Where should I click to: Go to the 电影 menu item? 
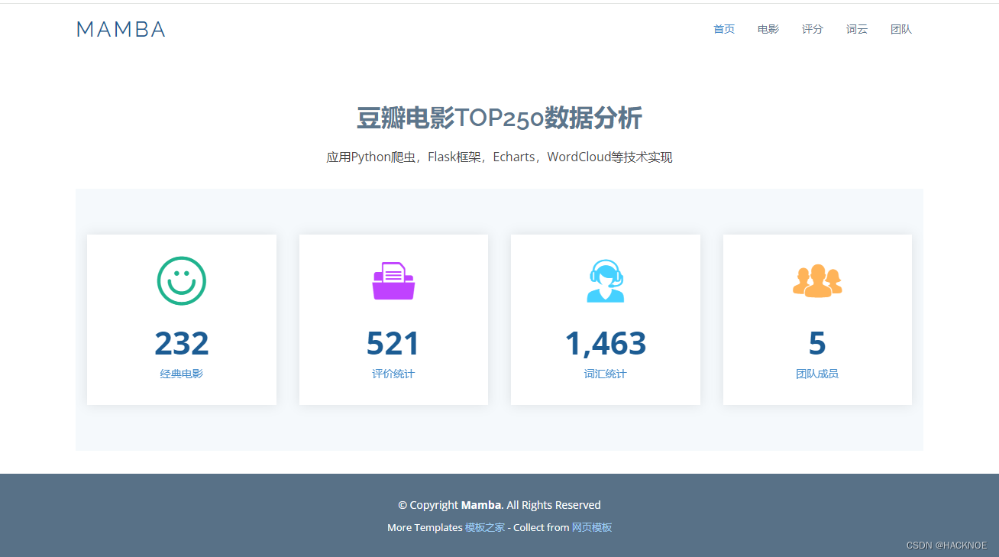[x=768, y=29]
